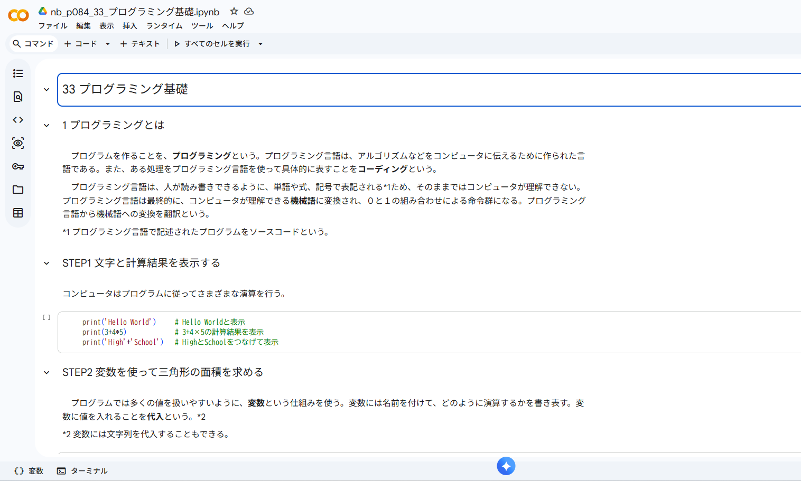Open the Colab logo home
Screen dimensions: 801x481
pos(18,15)
